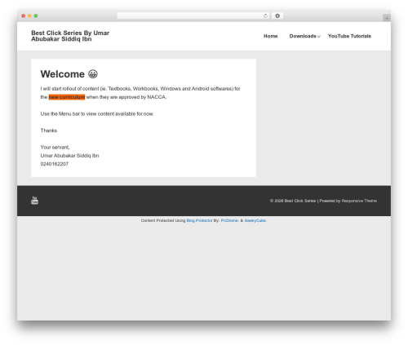Image resolution: width=408 pixels, height=345 pixels.
Task: Click the browser address bar
Action: [x=193, y=16]
